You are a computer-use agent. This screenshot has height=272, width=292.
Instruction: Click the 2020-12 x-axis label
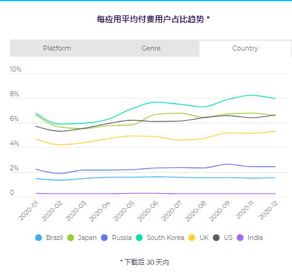tap(268, 210)
